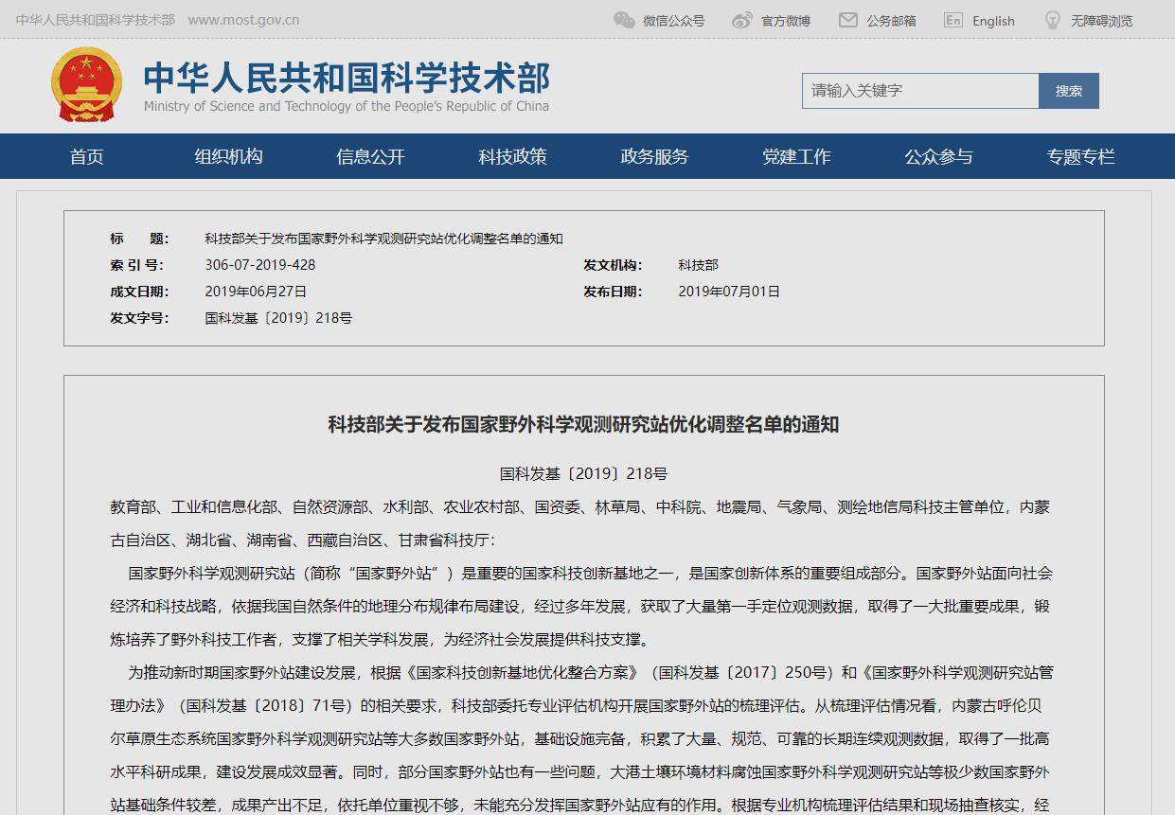Viewport: 1175px width, 815px height.
Task: Select 信息公开 in the navigation bar
Action: 370,156
